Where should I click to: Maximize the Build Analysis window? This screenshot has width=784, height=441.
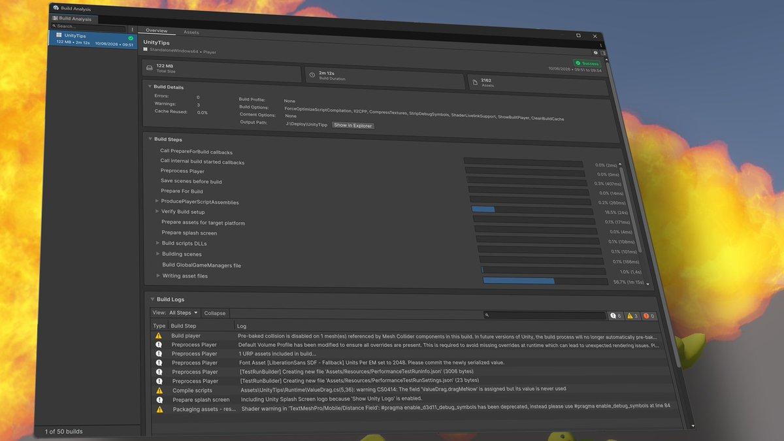579,35
